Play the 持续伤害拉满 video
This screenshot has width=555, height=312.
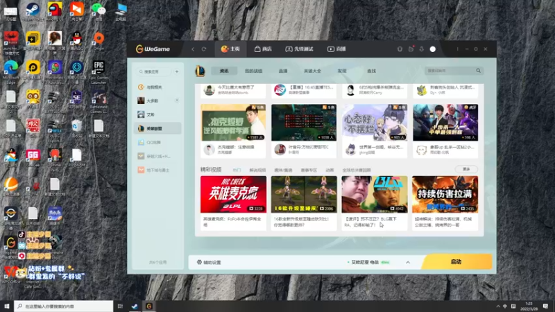[445, 195]
